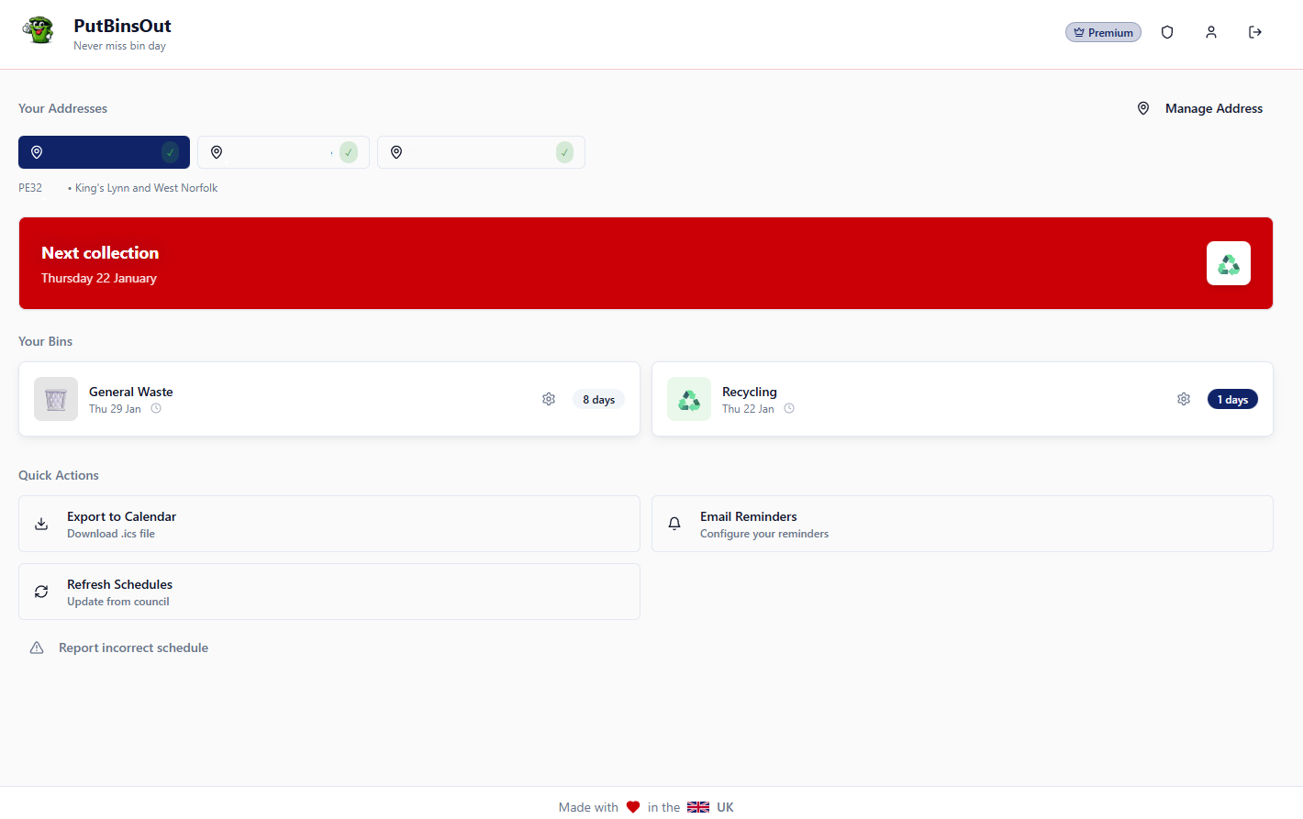Viewport: 1303px width, 819px height.
Task: Click the PutBinsOut title text
Action: click(x=122, y=26)
